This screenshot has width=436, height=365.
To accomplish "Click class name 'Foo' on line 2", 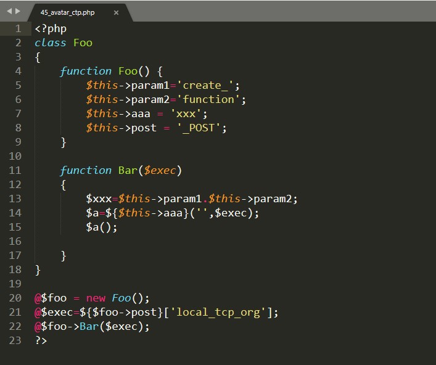I will coord(83,43).
